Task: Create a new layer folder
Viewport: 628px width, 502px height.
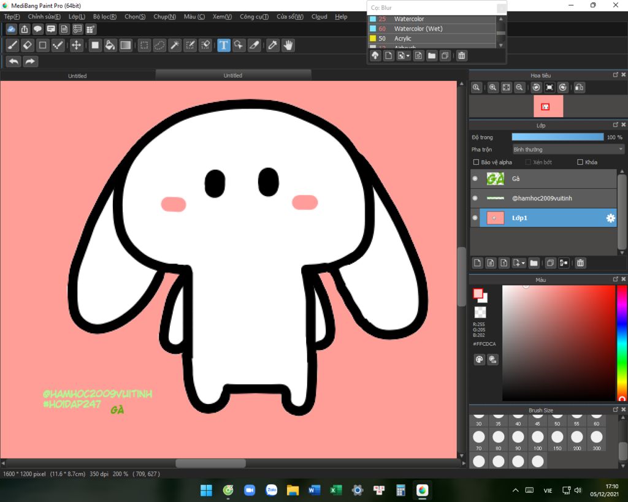Action: tap(534, 263)
